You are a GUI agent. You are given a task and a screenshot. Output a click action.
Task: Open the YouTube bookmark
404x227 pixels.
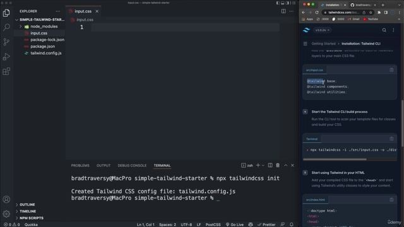371,19
